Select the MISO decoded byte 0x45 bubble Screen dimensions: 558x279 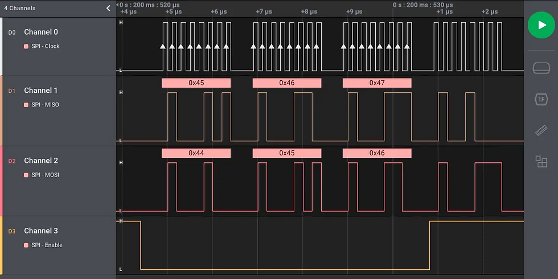click(196, 83)
